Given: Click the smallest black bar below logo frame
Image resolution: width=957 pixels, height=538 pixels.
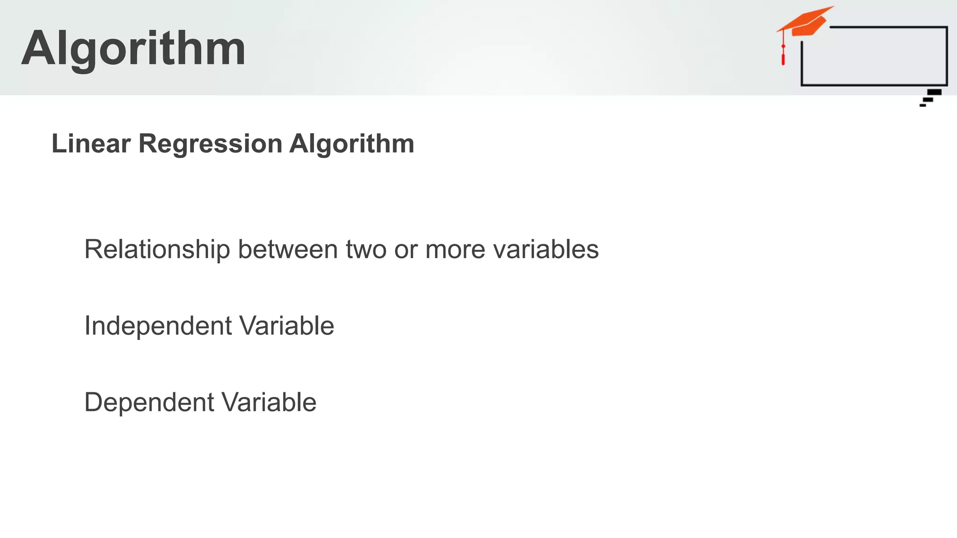Looking at the screenshot, I should click(922, 106).
